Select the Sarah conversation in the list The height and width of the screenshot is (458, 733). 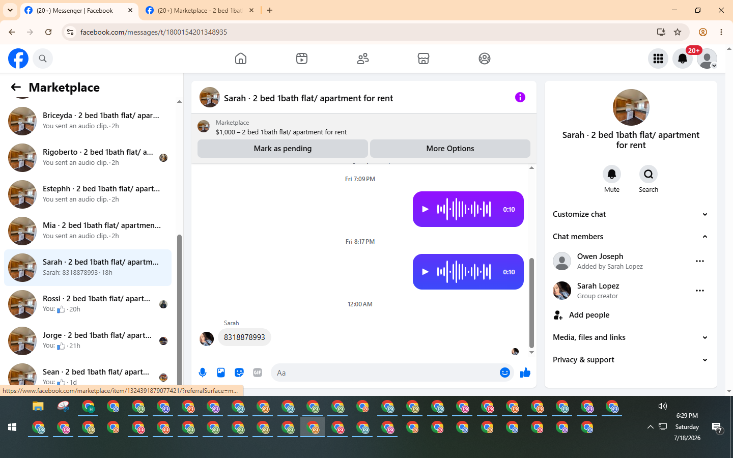[x=88, y=268]
